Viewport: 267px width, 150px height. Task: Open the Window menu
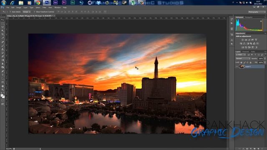(x=58, y=7)
